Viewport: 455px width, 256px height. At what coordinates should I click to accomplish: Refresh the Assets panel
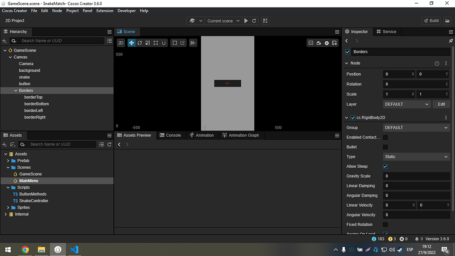109,145
